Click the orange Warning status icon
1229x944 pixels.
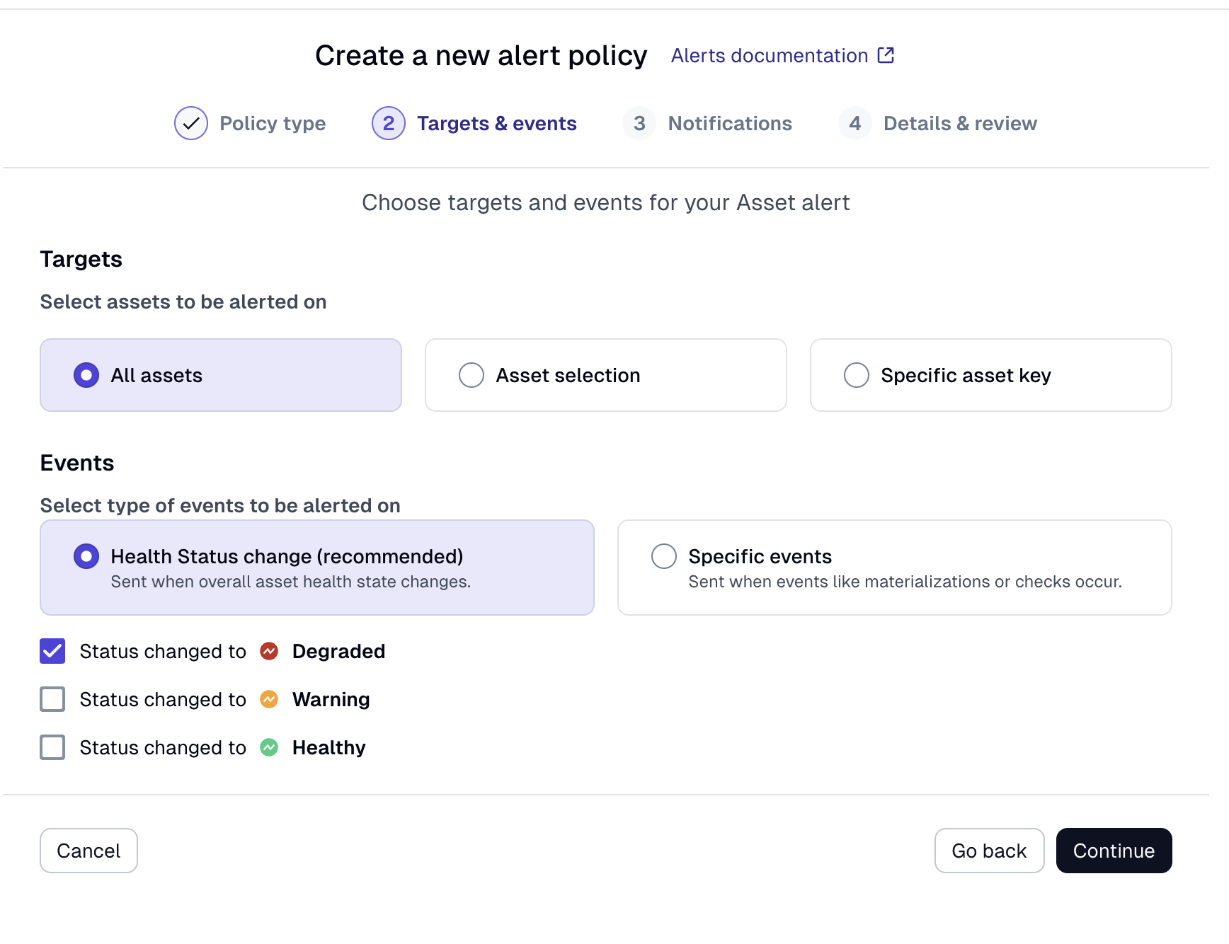point(269,699)
